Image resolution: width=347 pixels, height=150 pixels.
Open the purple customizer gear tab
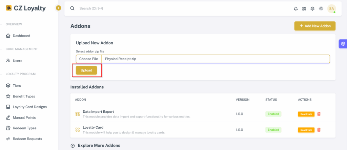click(x=343, y=44)
